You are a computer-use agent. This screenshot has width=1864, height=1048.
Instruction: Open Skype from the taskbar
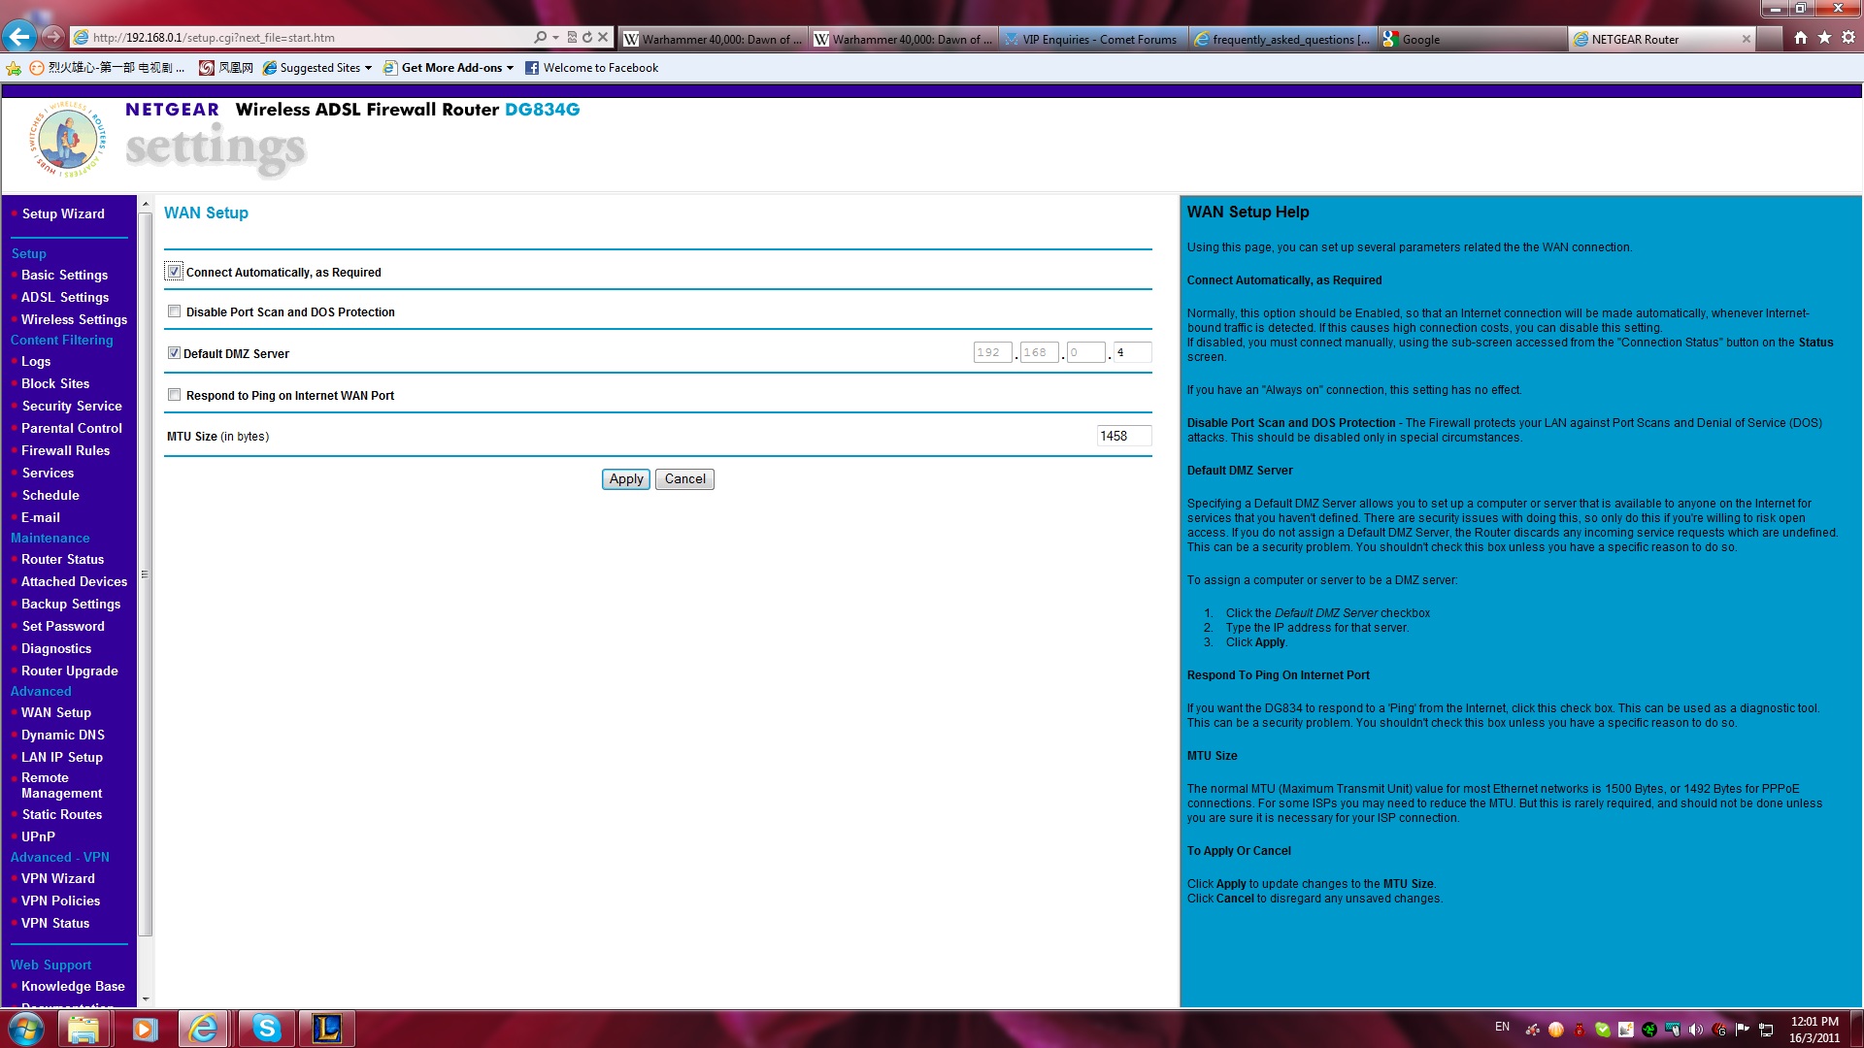point(267,1029)
